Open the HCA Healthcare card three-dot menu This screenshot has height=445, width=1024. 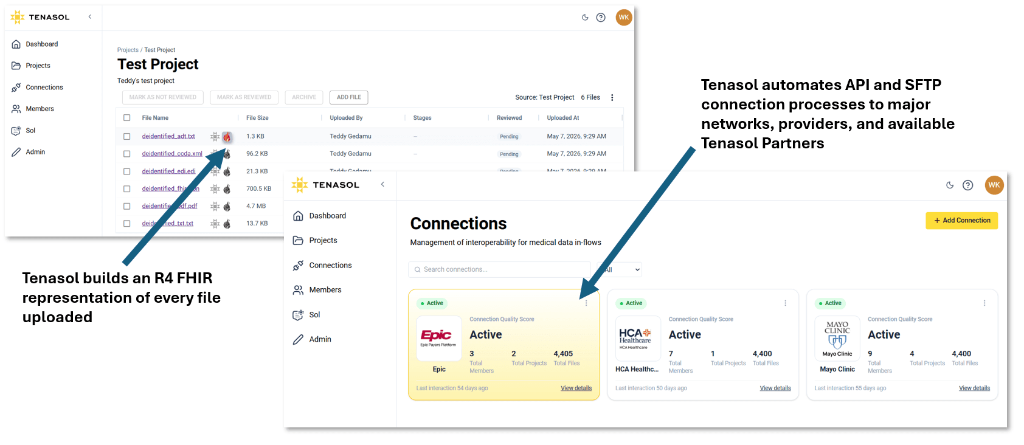pyautogui.click(x=785, y=303)
